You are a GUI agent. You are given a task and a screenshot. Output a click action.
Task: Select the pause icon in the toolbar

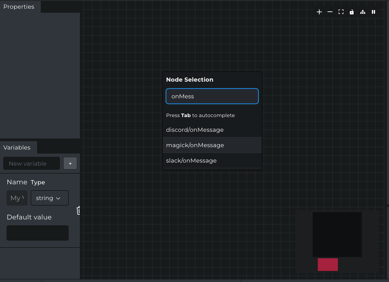point(373,12)
